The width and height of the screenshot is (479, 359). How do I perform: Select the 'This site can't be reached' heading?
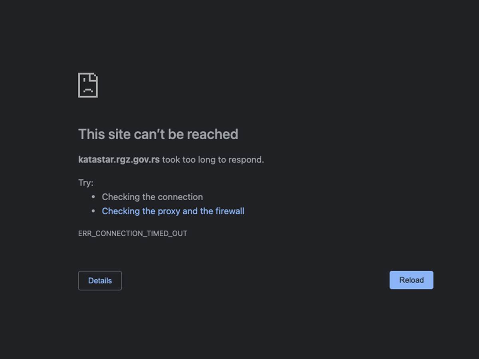[158, 134]
